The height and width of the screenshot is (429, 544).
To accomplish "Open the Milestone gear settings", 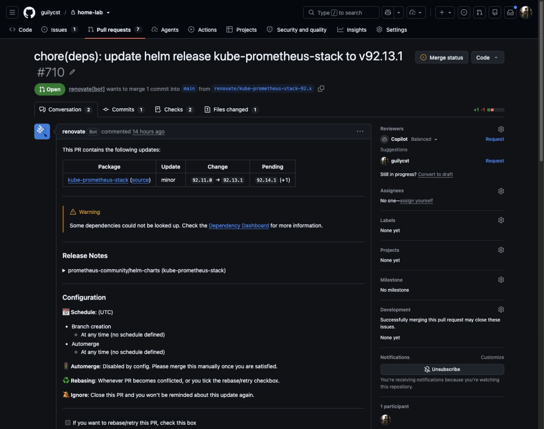I will [x=501, y=280].
